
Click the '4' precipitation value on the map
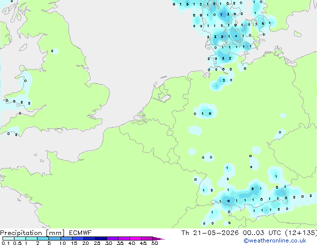236,36
